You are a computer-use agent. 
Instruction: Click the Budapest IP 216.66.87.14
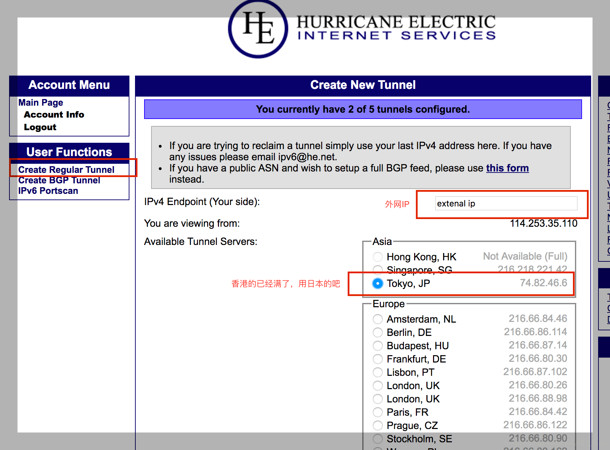point(538,345)
